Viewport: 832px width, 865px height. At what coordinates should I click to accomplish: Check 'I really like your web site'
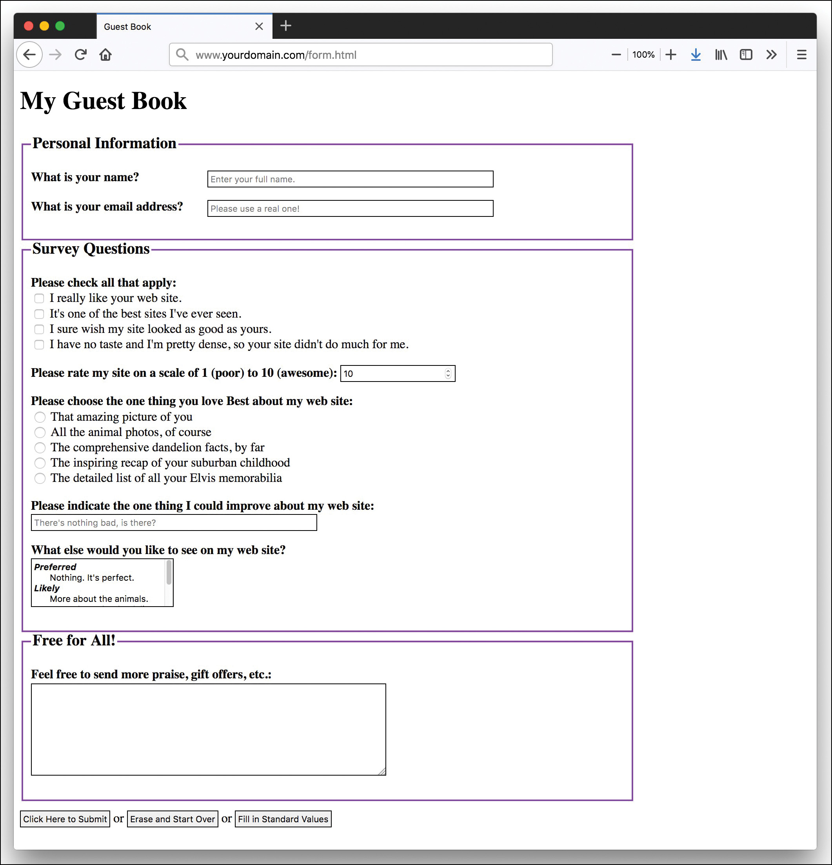click(39, 298)
